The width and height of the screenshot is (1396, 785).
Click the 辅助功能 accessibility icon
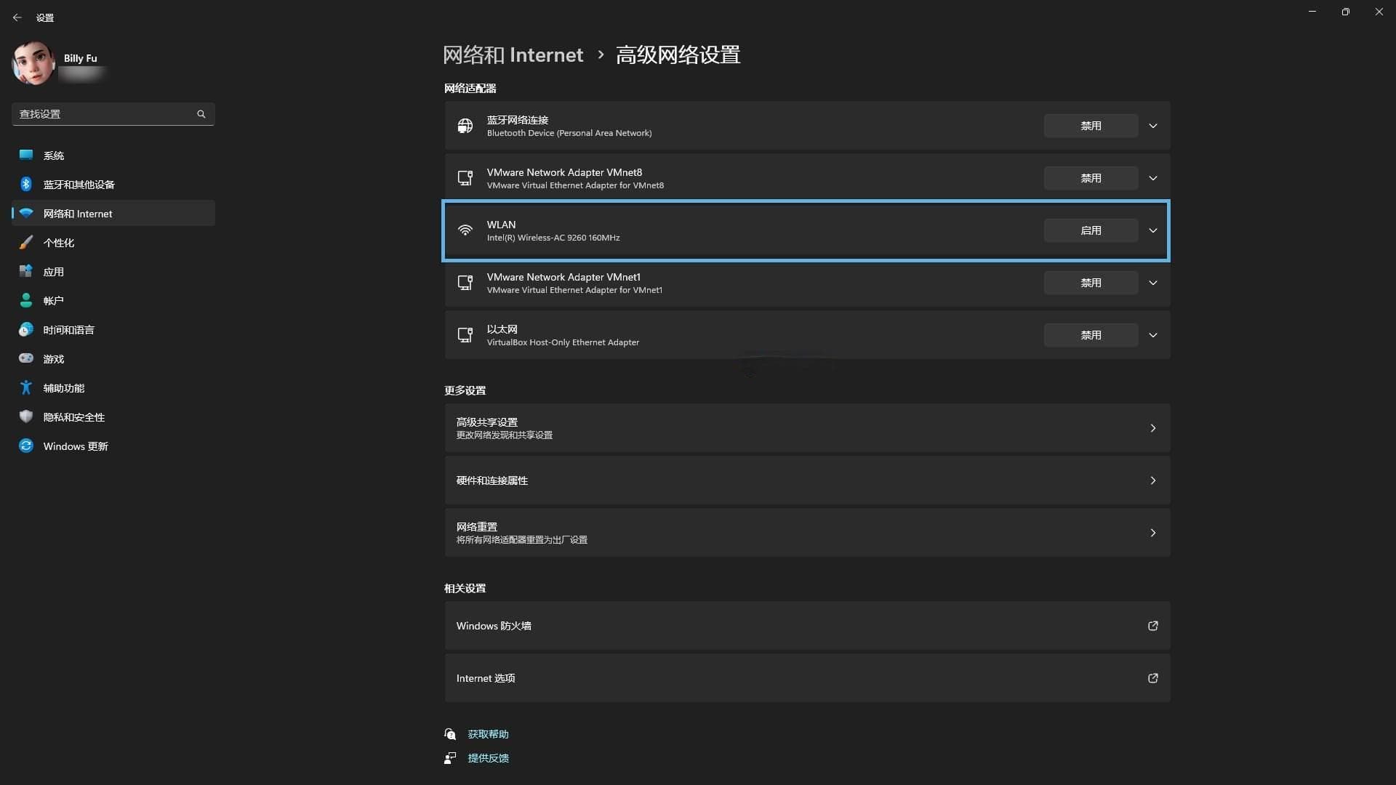(26, 387)
